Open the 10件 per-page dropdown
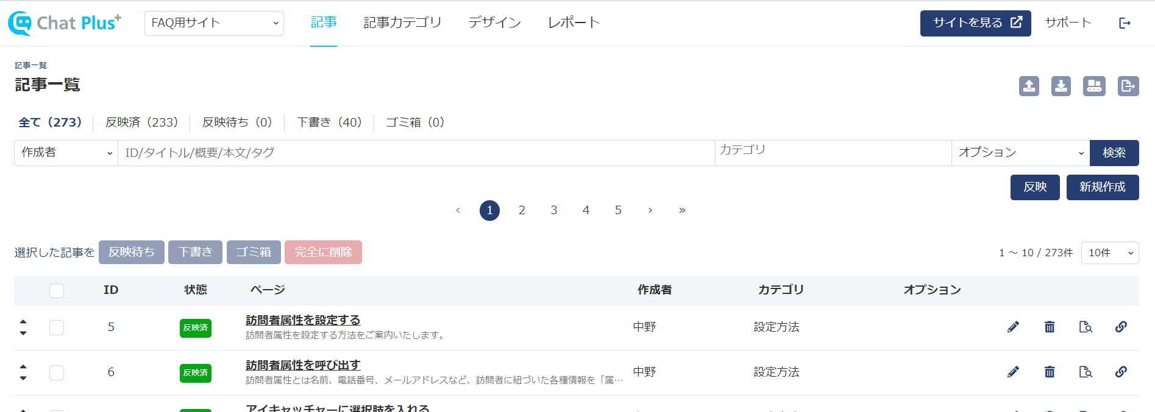Viewport: 1155px width, 412px height. (1109, 253)
